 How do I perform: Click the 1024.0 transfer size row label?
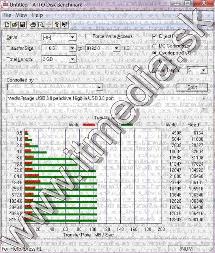pyautogui.click(x=16, y=201)
